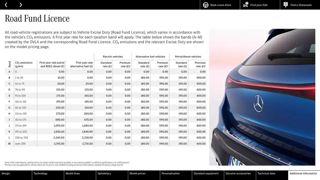Click the Mercedes showroom sign icon
320x180 pixels.
[x=285, y=4]
